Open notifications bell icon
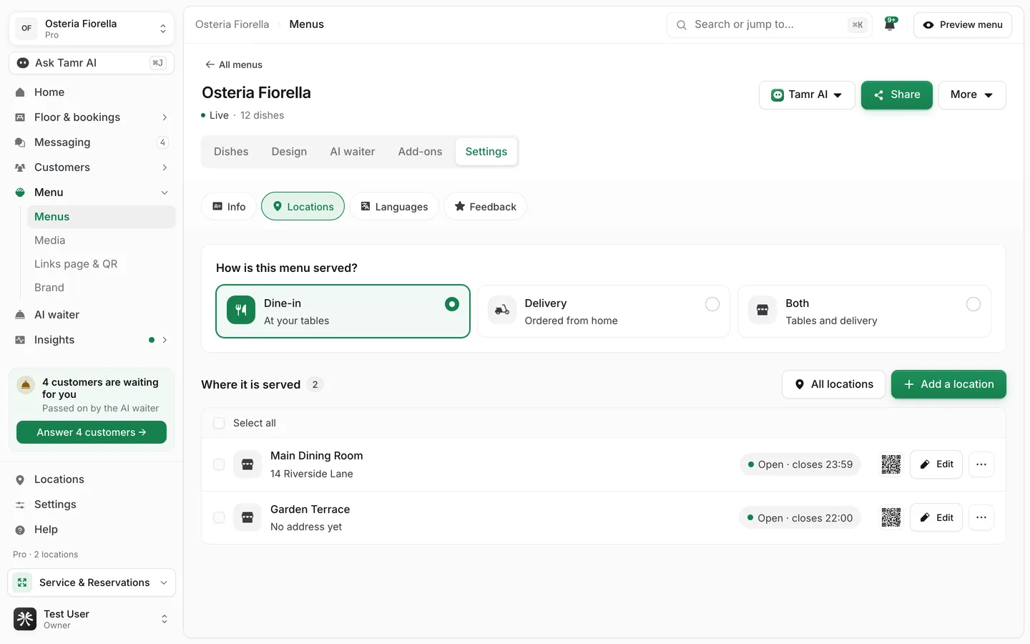The width and height of the screenshot is (1030, 644). (x=891, y=24)
